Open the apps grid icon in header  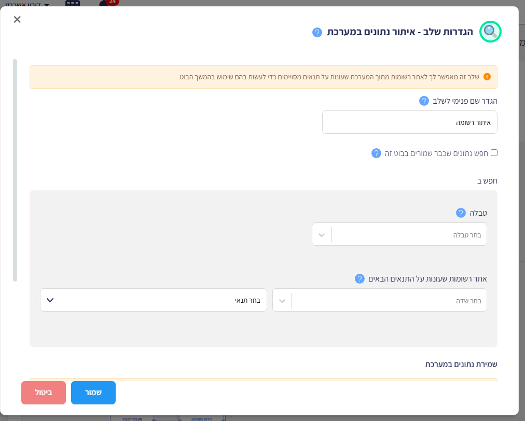(72, 3)
